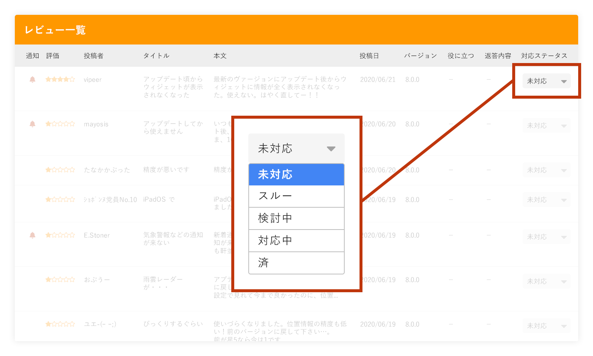
Task: Collapse the enlarged 未対応 dropdown via its arrow
Action: click(331, 149)
